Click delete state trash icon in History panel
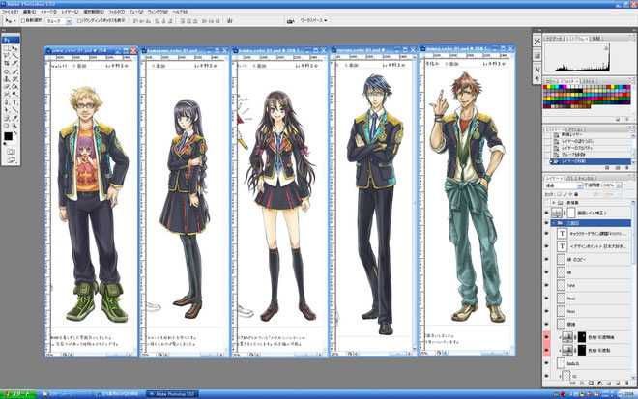 [627, 168]
